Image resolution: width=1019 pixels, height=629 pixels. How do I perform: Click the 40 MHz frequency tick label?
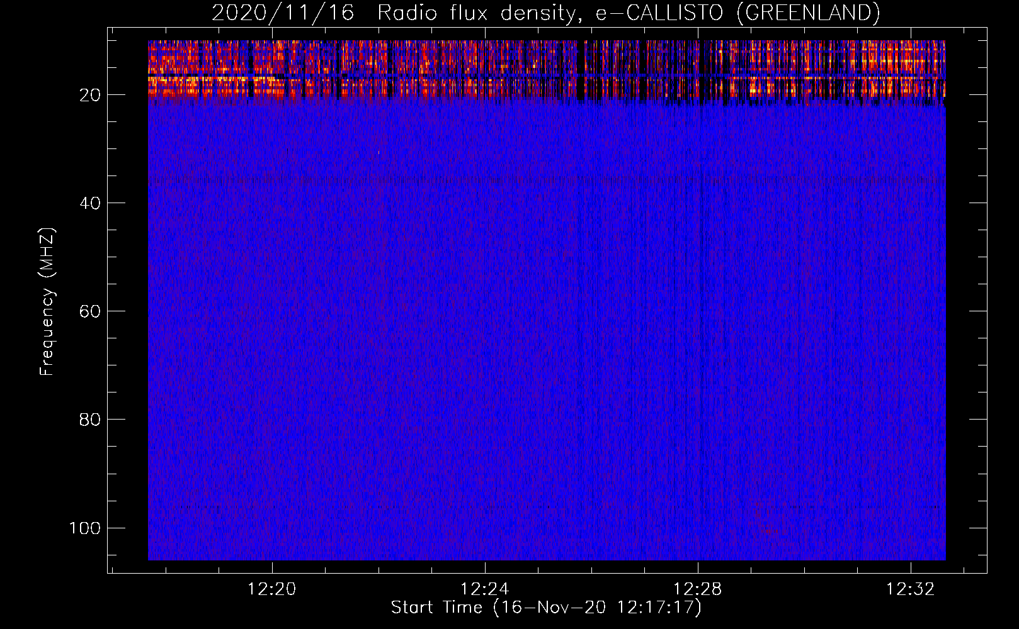pyautogui.click(x=90, y=203)
